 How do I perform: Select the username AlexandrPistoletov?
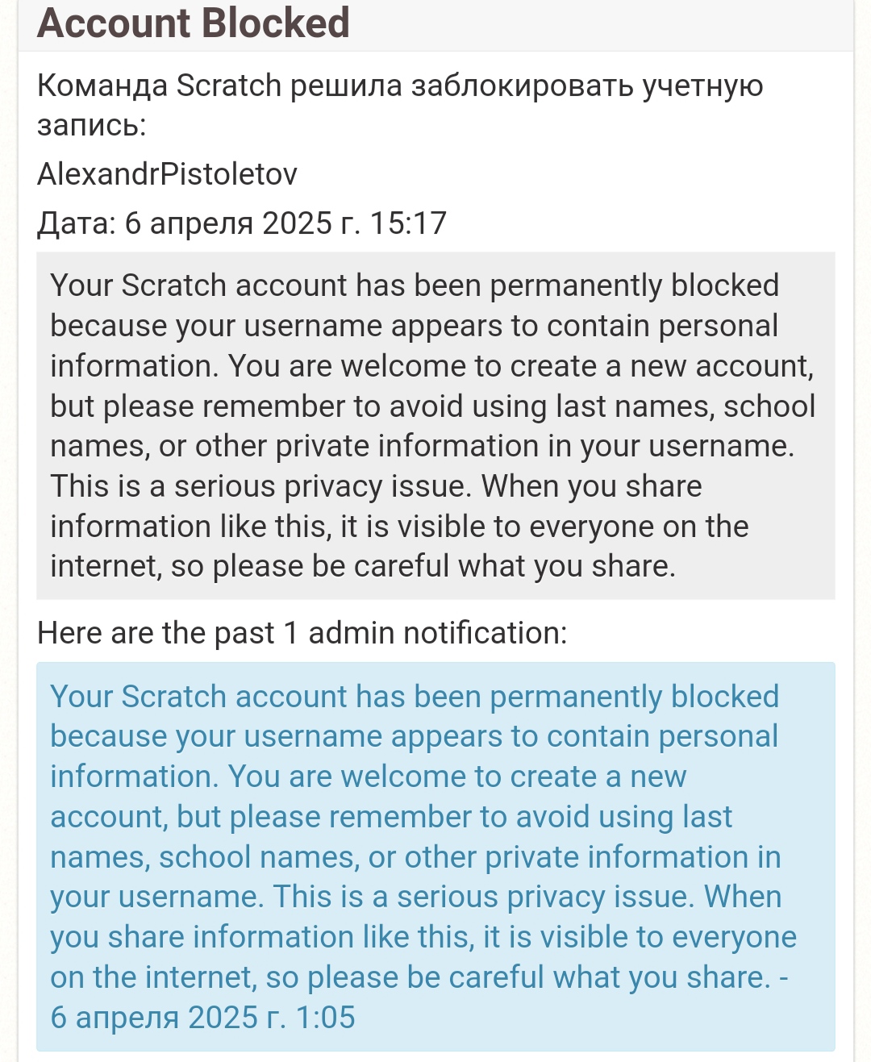point(167,174)
